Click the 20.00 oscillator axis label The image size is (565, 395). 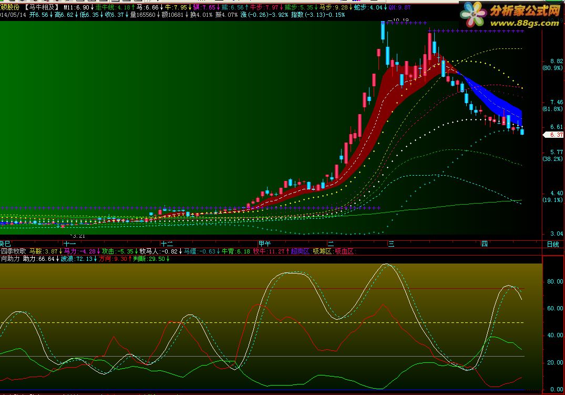[555, 362]
